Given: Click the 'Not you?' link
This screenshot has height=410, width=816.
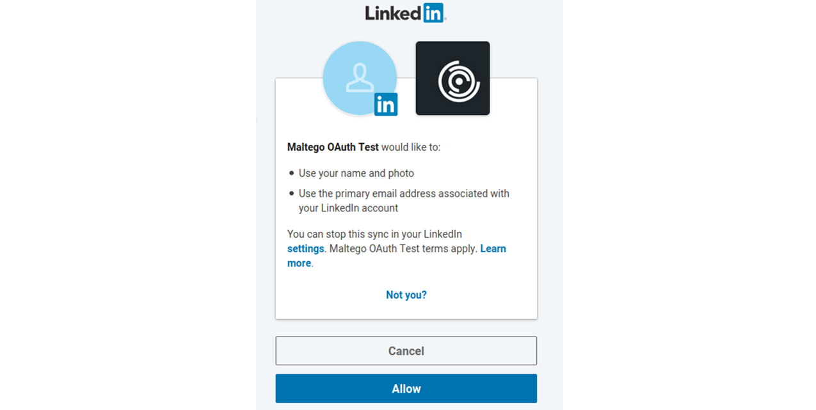Looking at the screenshot, I should point(406,294).
